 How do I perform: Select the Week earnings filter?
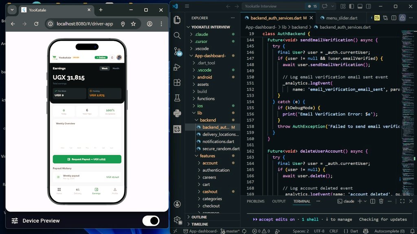coord(105,68)
